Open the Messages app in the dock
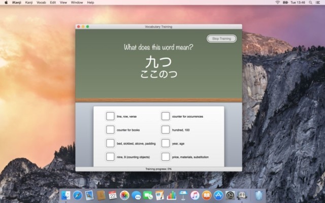 point(136,195)
